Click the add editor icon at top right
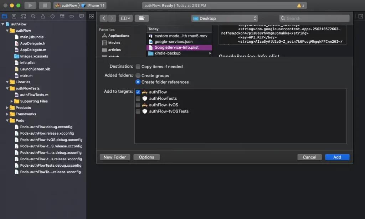 coord(361,16)
